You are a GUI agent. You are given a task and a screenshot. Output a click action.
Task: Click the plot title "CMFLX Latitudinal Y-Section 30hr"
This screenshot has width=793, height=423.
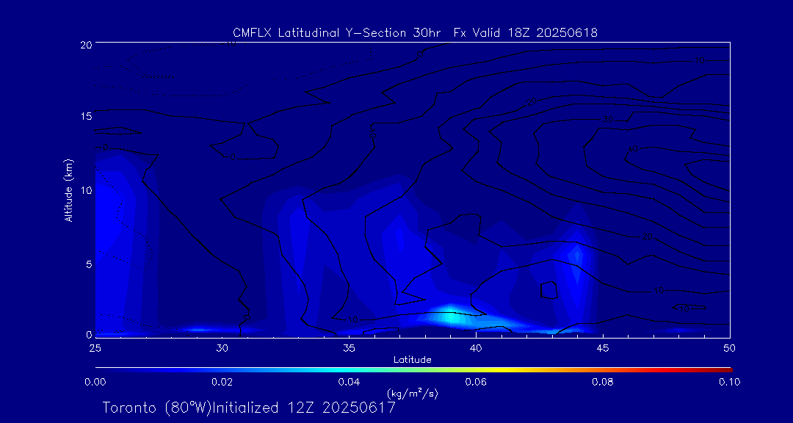coord(338,33)
